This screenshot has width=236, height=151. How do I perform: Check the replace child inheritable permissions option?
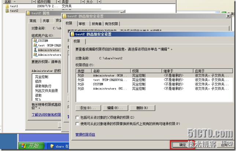[77, 124]
